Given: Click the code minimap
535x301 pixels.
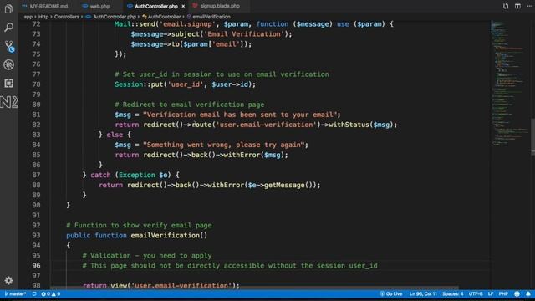Looking at the screenshot, I should (x=509, y=84).
